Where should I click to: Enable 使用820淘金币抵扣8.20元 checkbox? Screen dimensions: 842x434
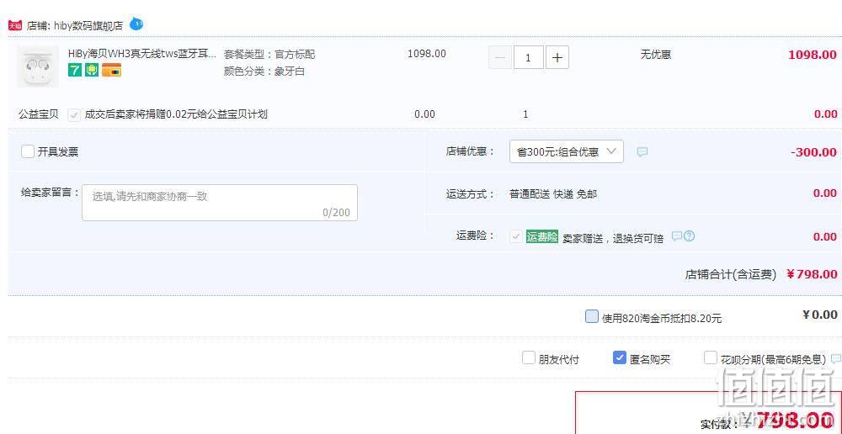[591, 316]
